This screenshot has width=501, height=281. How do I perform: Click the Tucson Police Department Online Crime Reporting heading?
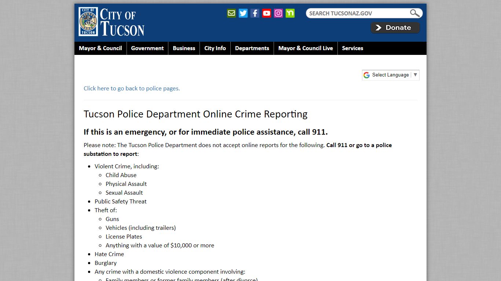(x=195, y=114)
